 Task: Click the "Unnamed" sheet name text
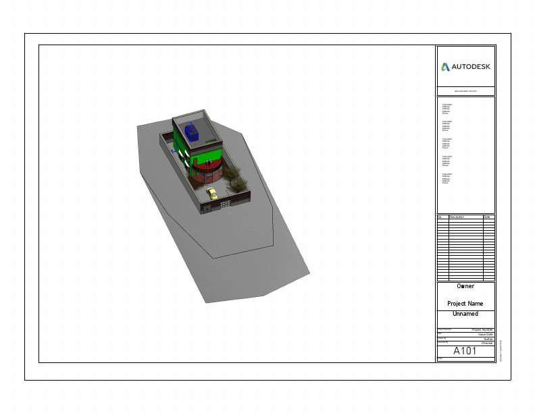tap(465, 314)
